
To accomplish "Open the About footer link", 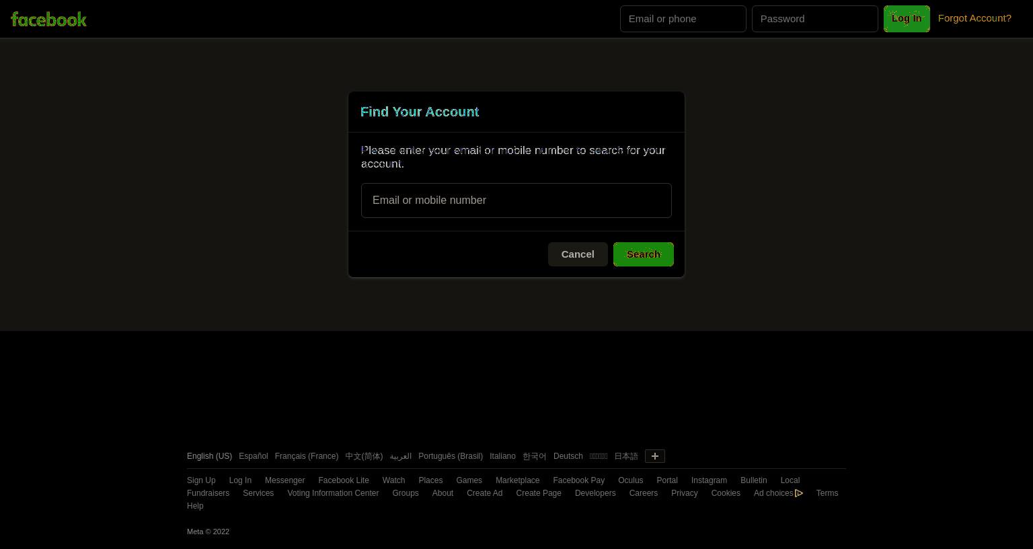I will coord(443,493).
